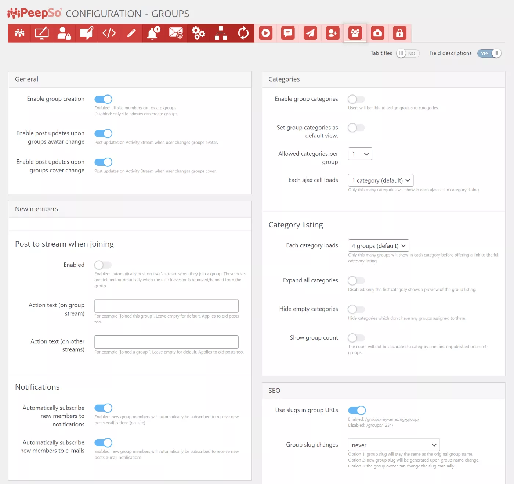The width and height of the screenshot is (514, 484).
Task: Open the code brackets tab
Action: 109,33
